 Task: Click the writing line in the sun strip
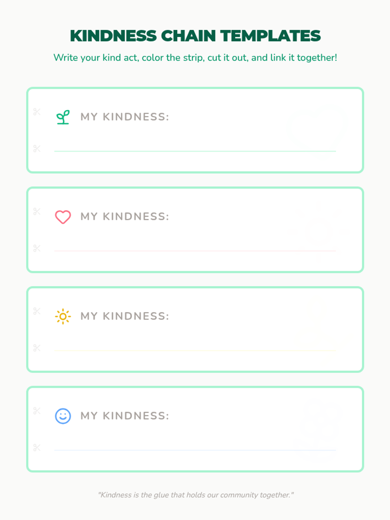[195, 351]
